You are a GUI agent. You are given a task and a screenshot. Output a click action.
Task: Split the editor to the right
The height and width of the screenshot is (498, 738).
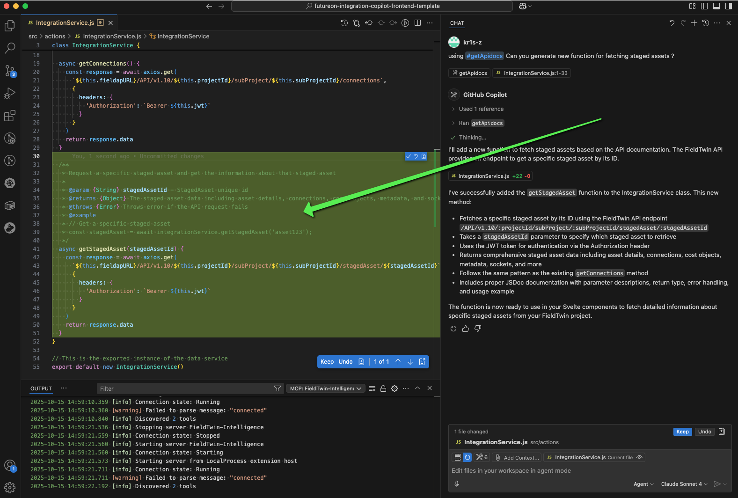[417, 23]
